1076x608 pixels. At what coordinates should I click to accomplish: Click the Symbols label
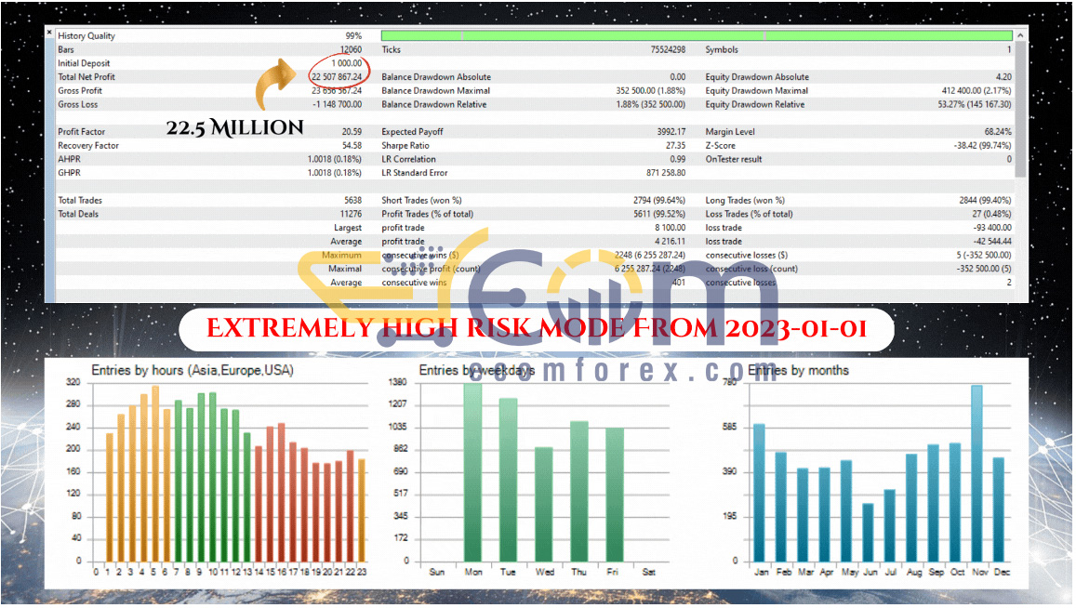[x=722, y=49]
